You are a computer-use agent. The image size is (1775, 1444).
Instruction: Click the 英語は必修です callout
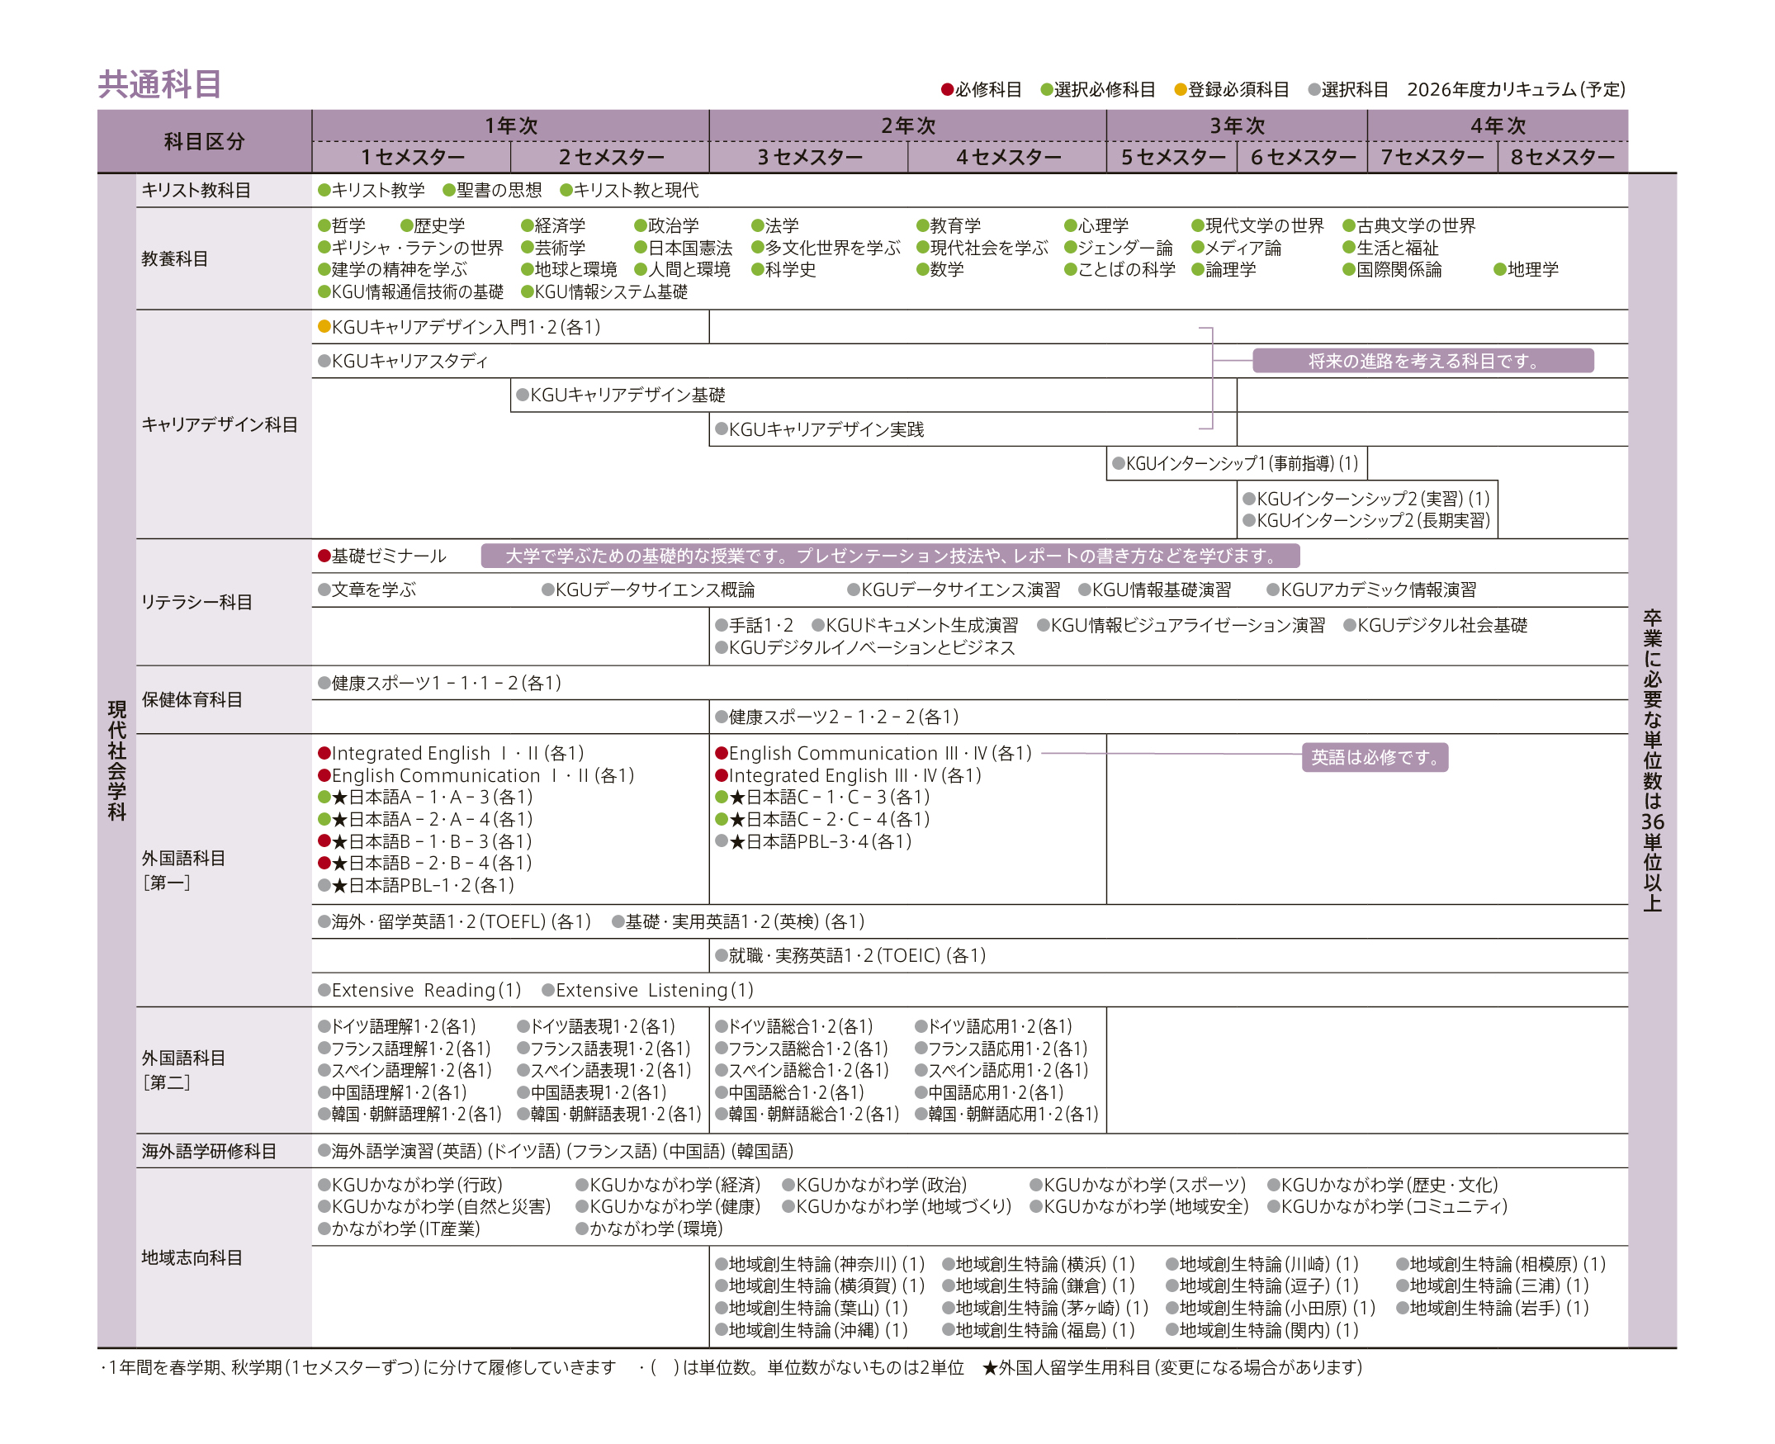click(x=1375, y=757)
